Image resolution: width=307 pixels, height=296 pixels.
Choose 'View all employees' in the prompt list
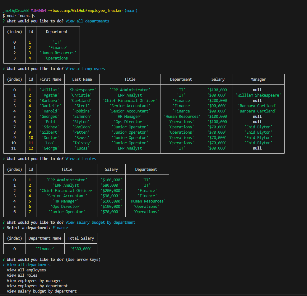point(26,270)
